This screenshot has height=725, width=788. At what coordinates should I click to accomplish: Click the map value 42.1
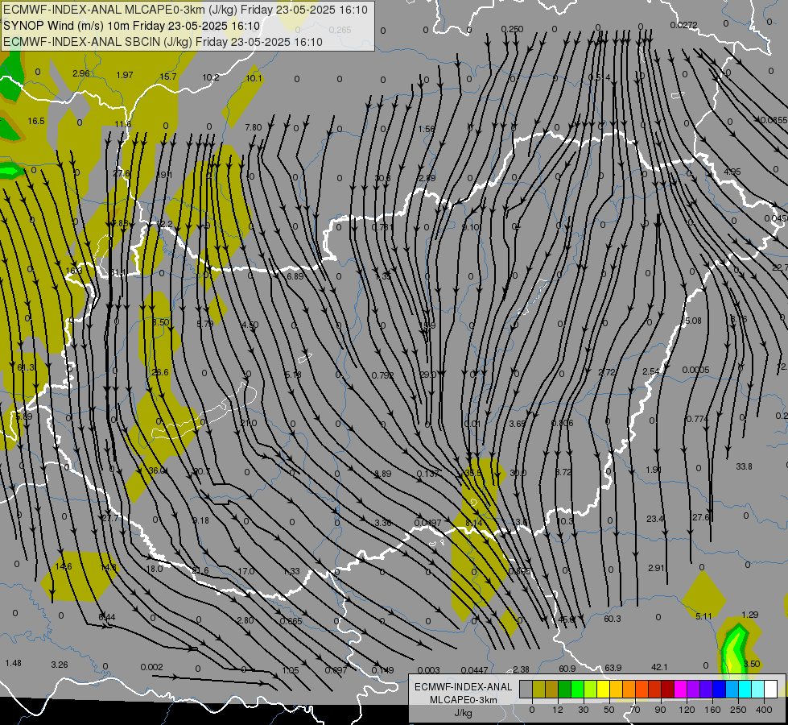[659, 667]
